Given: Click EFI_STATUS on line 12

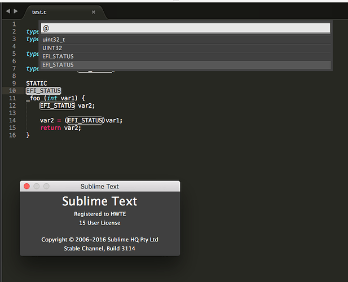Looking at the screenshot, I should [x=58, y=105].
